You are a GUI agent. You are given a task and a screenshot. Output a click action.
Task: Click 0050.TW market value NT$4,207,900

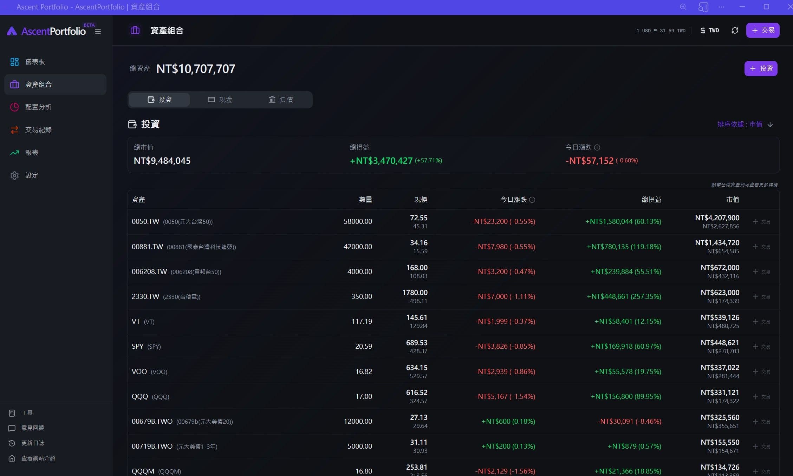point(717,218)
